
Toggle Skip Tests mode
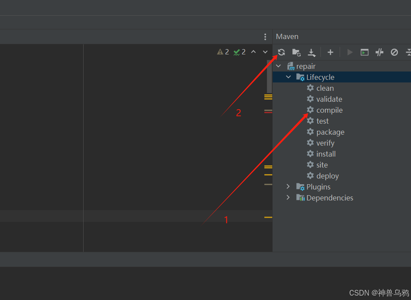point(394,52)
